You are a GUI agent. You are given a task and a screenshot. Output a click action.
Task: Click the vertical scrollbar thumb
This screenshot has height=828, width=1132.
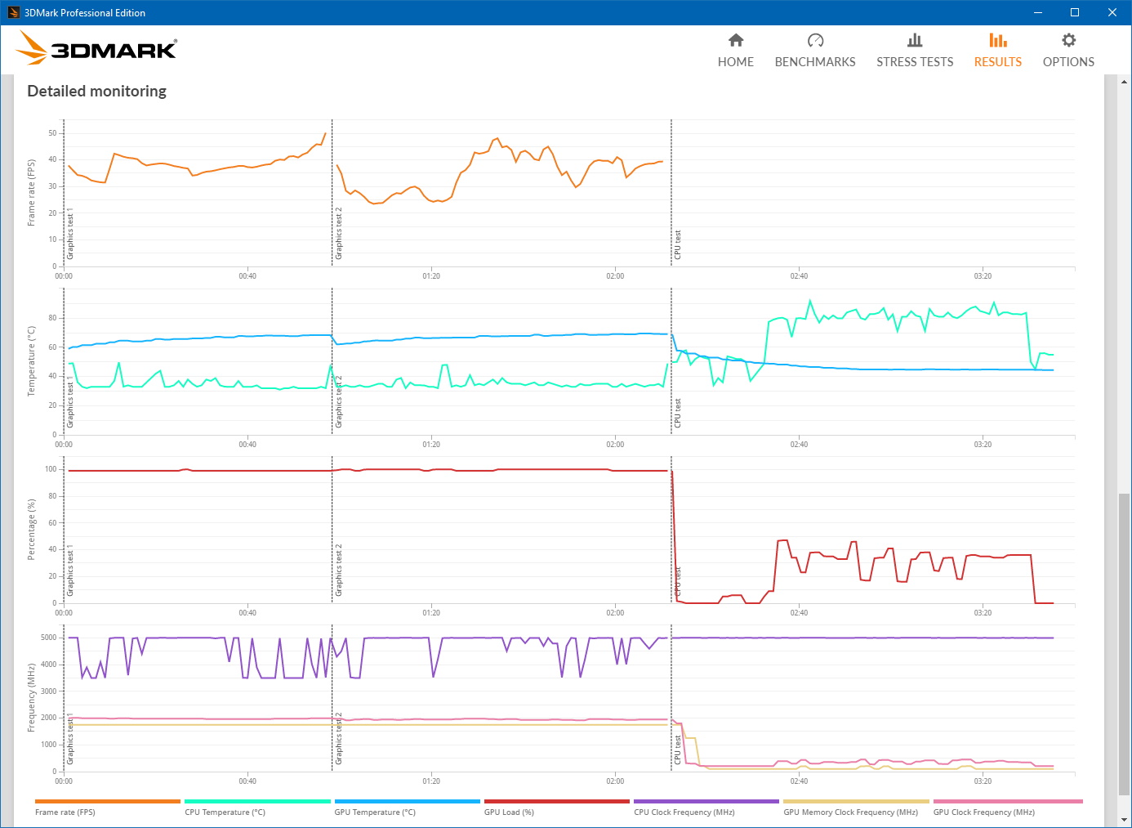click(1124, 644)
